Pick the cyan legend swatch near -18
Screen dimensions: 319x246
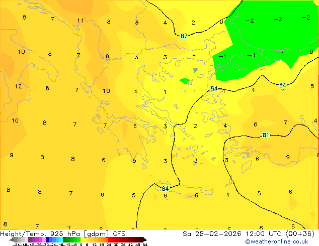coord(61,239)
